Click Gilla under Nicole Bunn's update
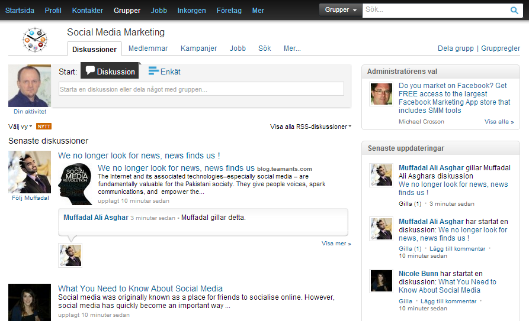Viewport: 529px width, 321px height. pyautogui.click(x=405, y=301)
